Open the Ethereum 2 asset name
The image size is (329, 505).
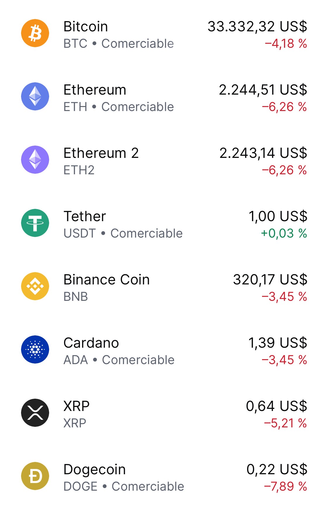point(101,153)
